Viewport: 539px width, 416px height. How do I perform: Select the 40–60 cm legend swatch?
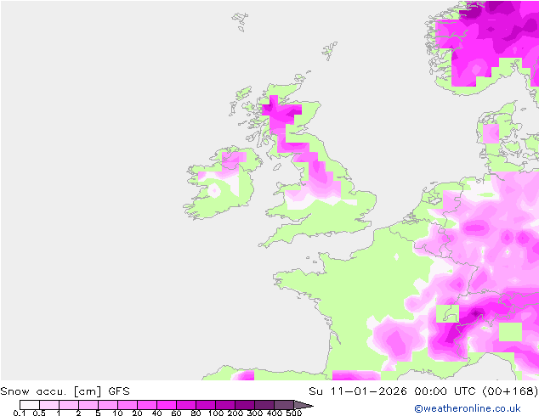click(167, 405)
